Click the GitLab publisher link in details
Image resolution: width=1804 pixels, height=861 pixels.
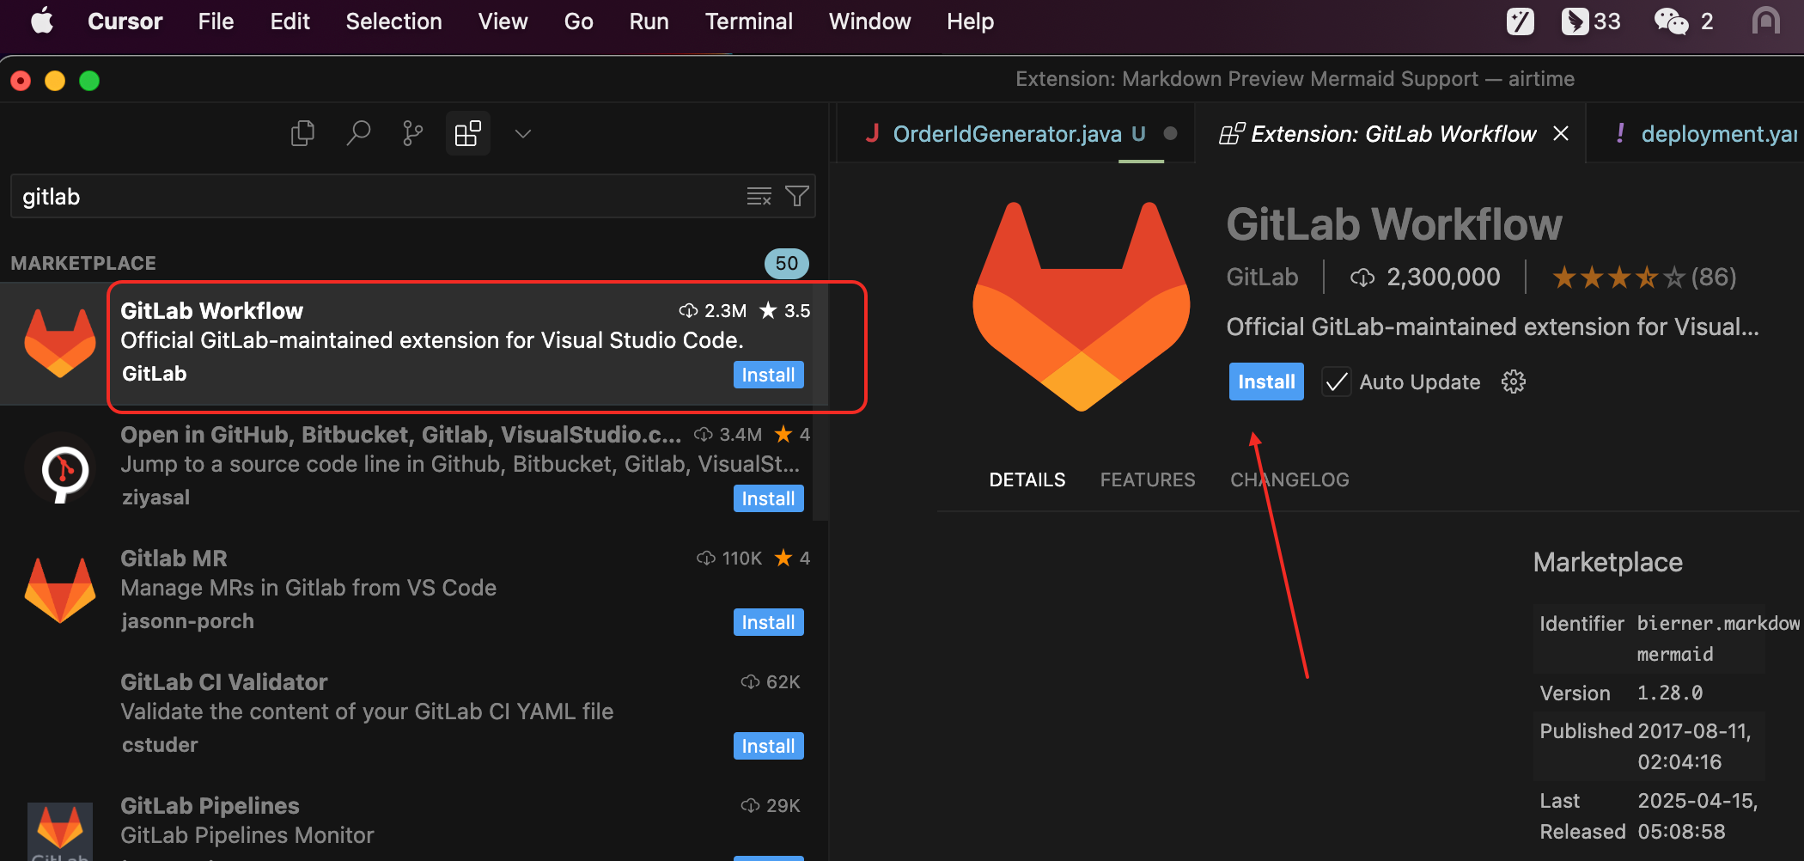(x=1262, y=277)
